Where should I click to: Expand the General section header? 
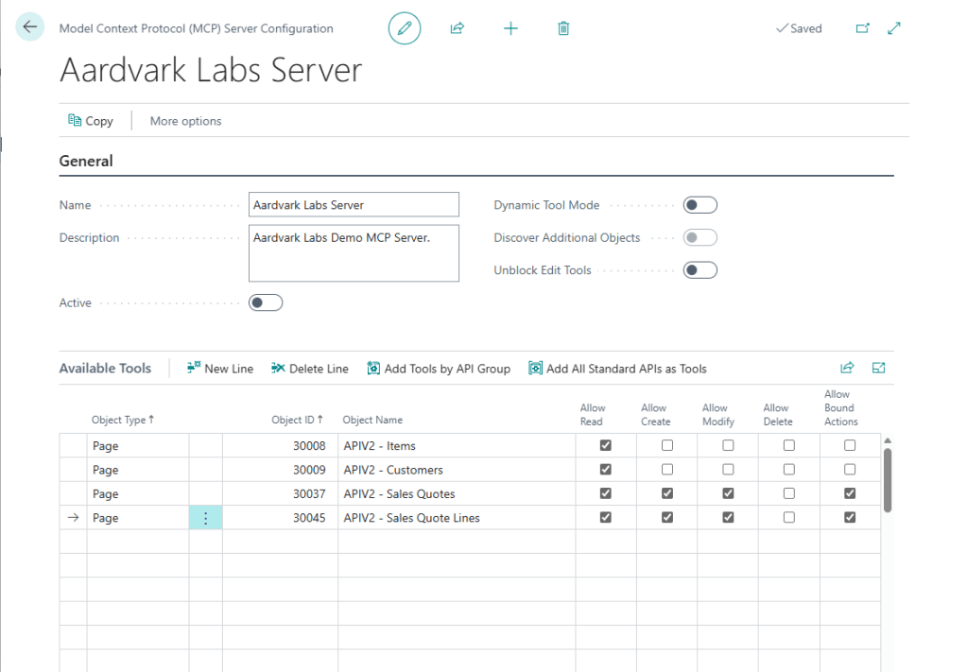[86, 161]
